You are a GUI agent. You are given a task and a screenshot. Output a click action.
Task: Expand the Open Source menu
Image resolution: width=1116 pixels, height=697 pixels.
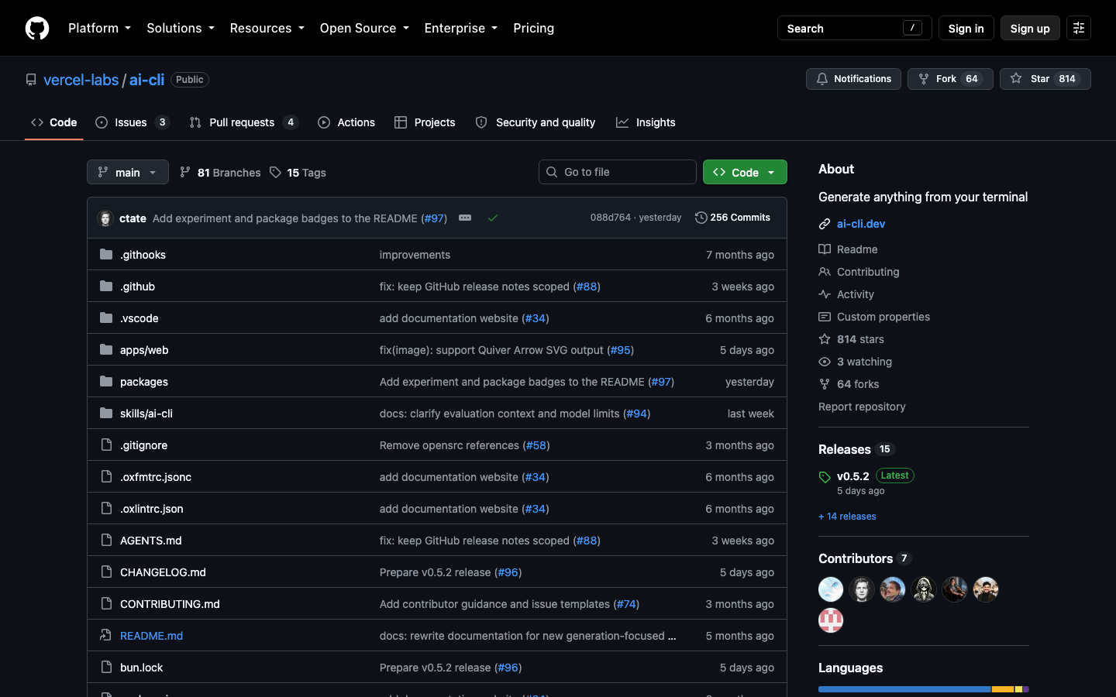click(364, 28)
